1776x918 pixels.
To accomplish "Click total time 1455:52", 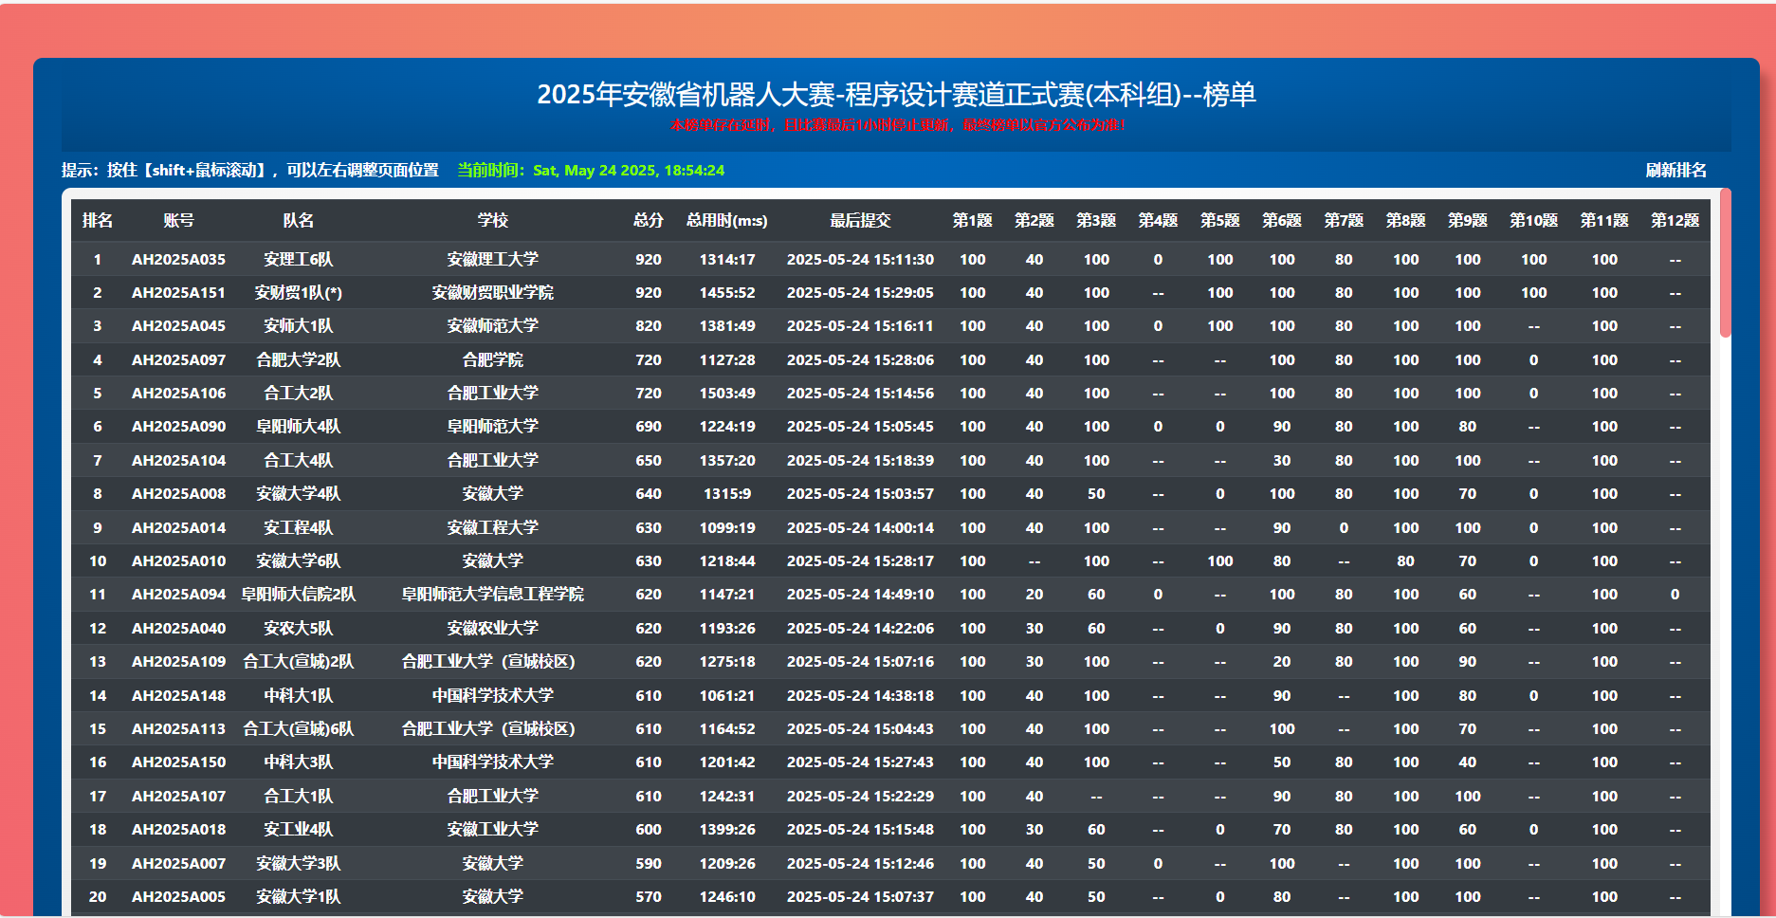I will (727, 292).
